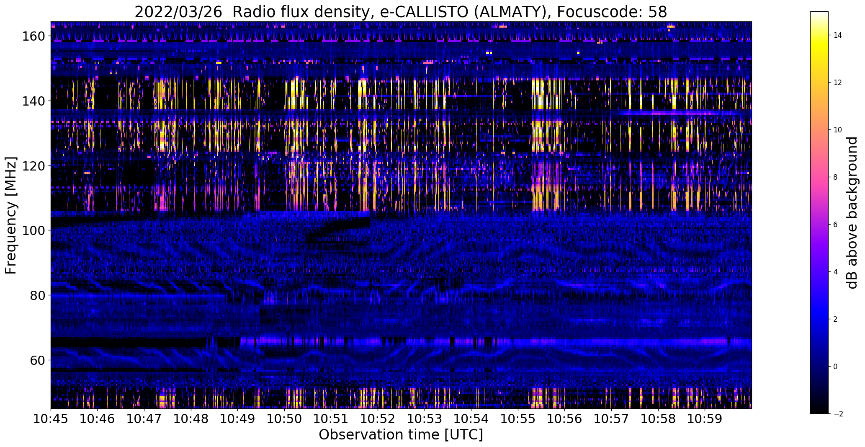Click the colorbar tick label 2
This screenshot has width=865, height=447.
[835, 319]
